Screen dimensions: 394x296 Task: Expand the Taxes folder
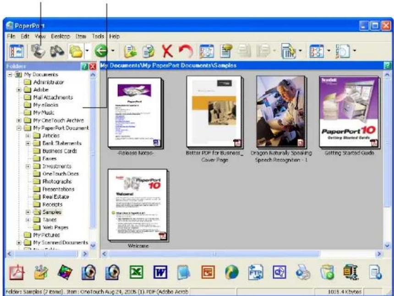(28, 220)
